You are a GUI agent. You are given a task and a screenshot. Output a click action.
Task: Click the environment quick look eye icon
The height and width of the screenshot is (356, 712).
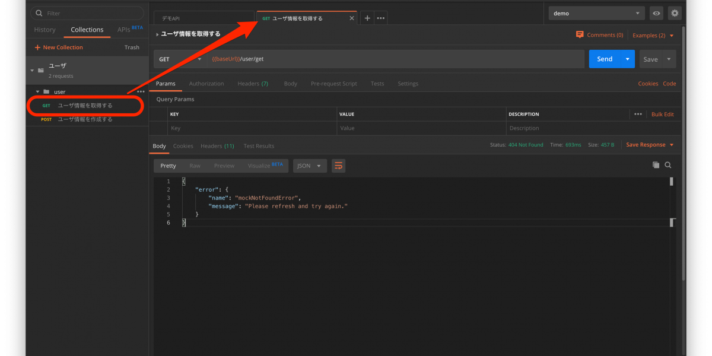[x=656, y=13]
